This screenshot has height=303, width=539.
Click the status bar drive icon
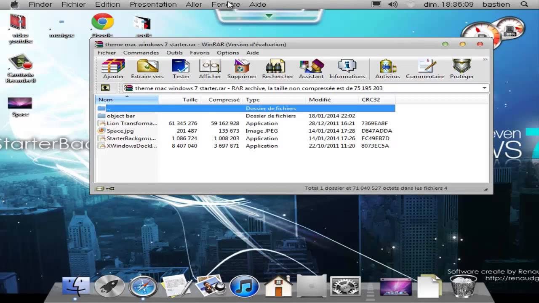100,188
